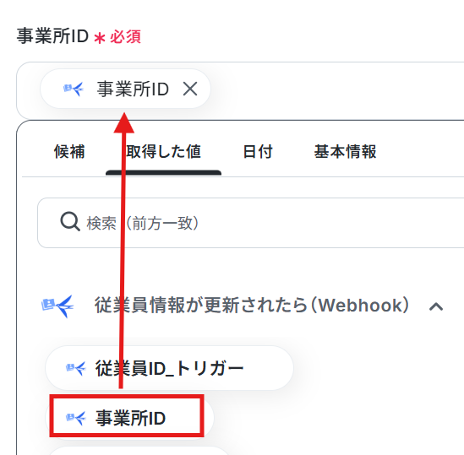Choose the 従業員ID_トリガー value
464x455 pixels.
pos(169,368)
